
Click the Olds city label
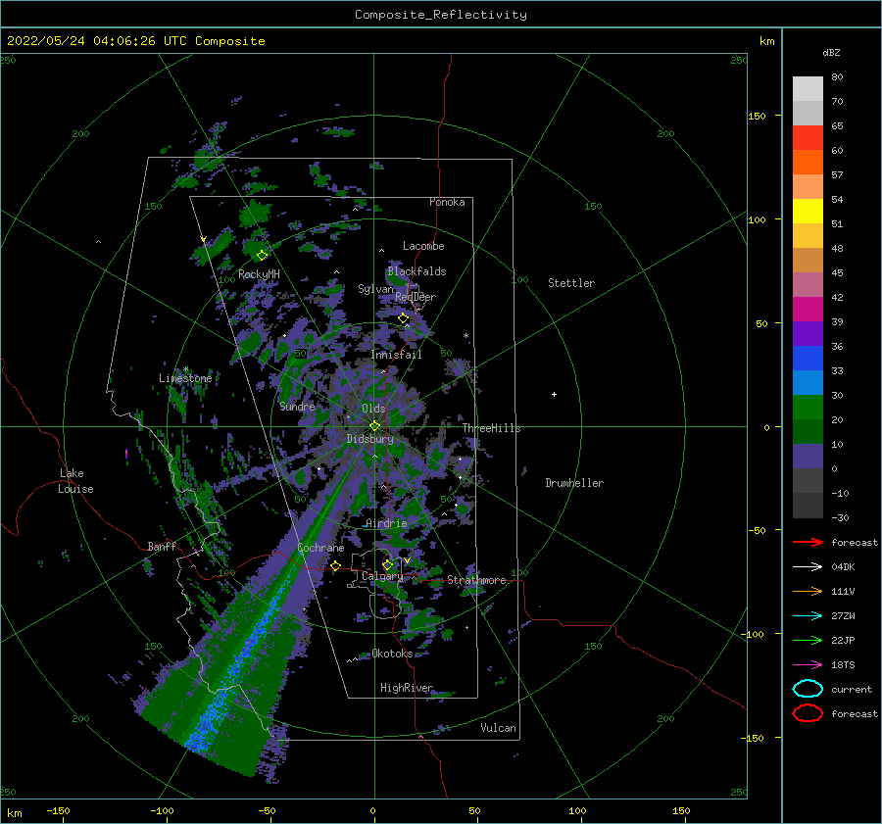[x=373, y=409]
